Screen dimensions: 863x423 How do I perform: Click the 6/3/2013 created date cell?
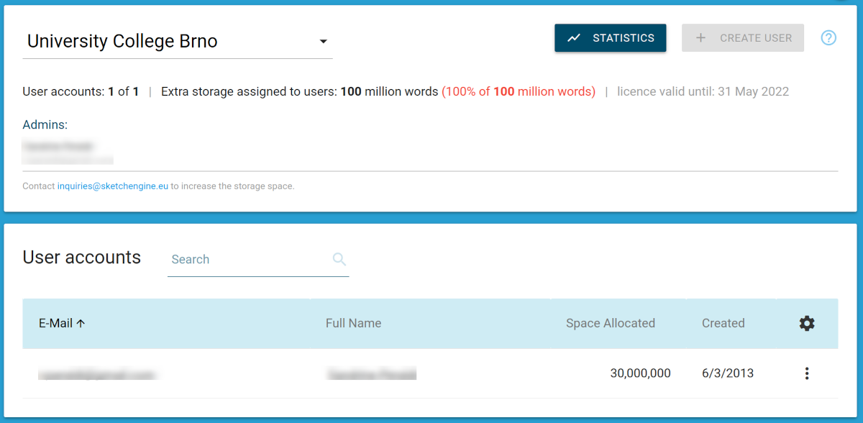click(727, 373)
